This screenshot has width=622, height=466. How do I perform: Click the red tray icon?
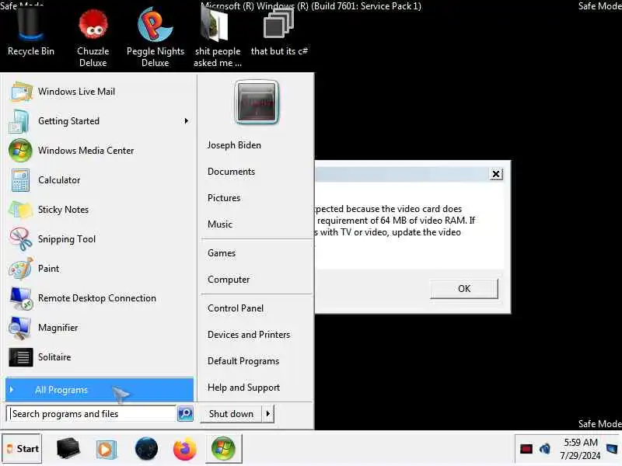tap(526, 449)
